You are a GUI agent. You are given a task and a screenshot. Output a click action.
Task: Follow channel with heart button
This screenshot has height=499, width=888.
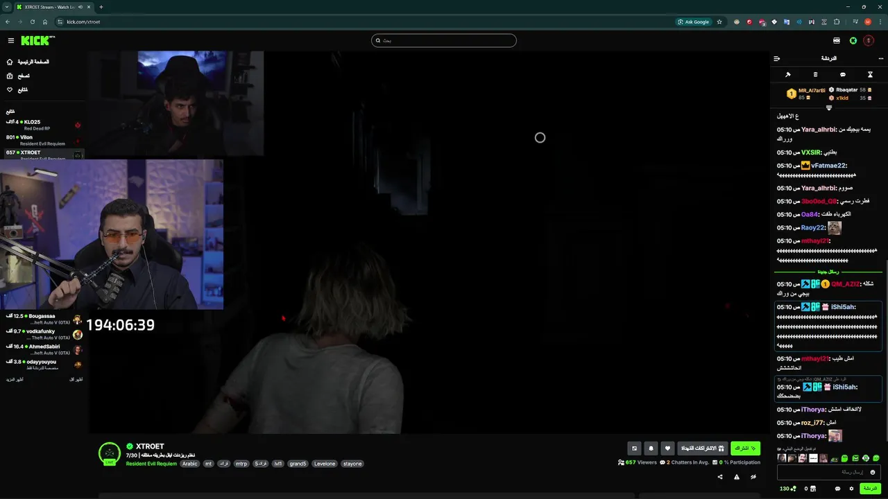667,448
